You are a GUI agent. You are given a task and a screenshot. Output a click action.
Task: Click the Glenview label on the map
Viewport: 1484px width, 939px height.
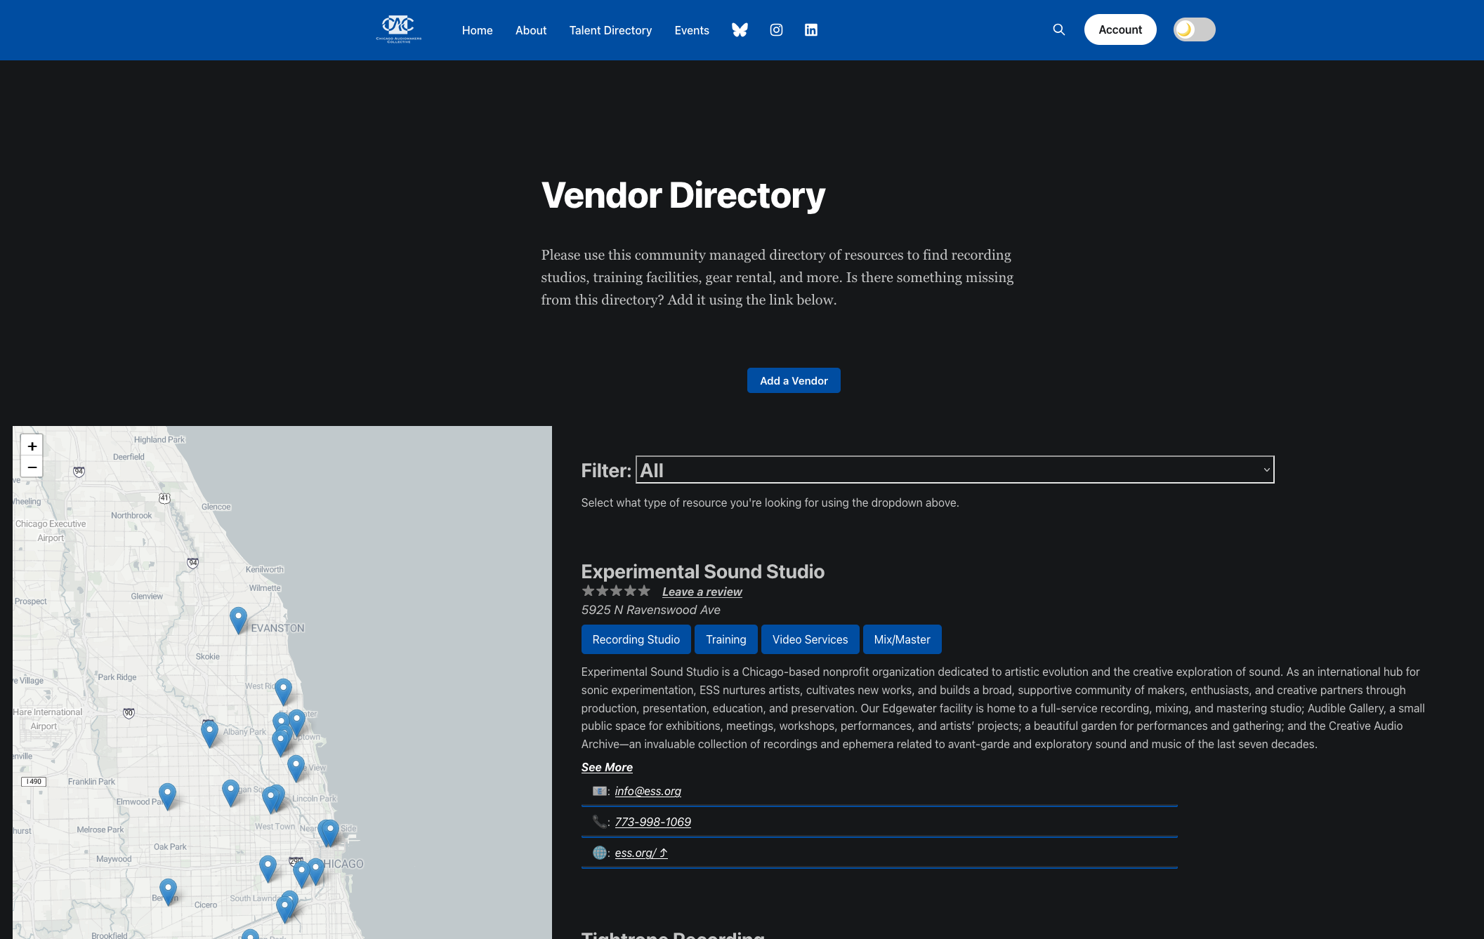coord(146,596)
